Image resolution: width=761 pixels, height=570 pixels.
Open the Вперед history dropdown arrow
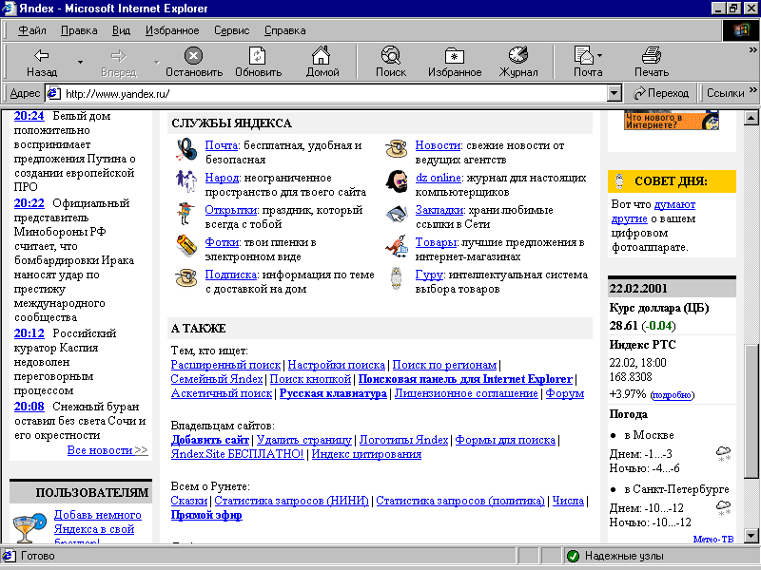pyautogui.click(x=156, y=62)
